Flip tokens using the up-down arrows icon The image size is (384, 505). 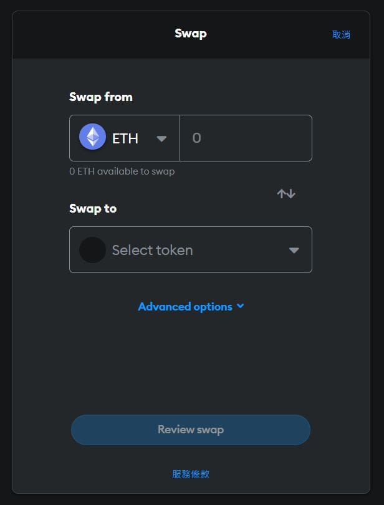286,193
